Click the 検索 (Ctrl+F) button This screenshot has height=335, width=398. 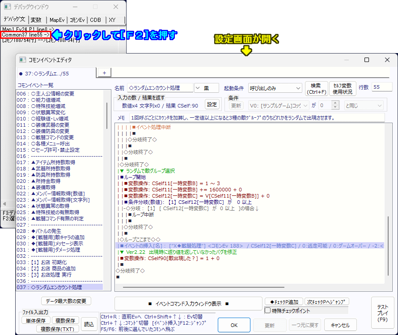pos(316,89)
